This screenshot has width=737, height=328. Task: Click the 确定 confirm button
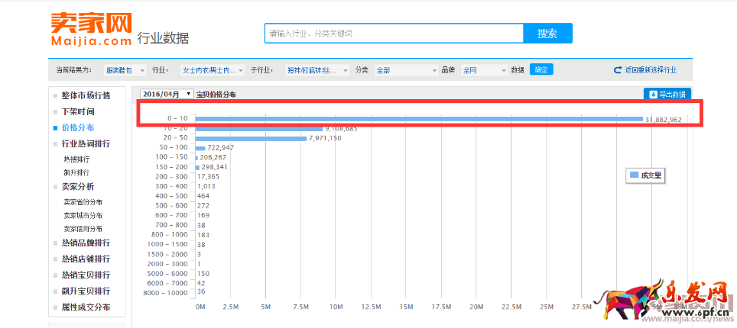541,70
